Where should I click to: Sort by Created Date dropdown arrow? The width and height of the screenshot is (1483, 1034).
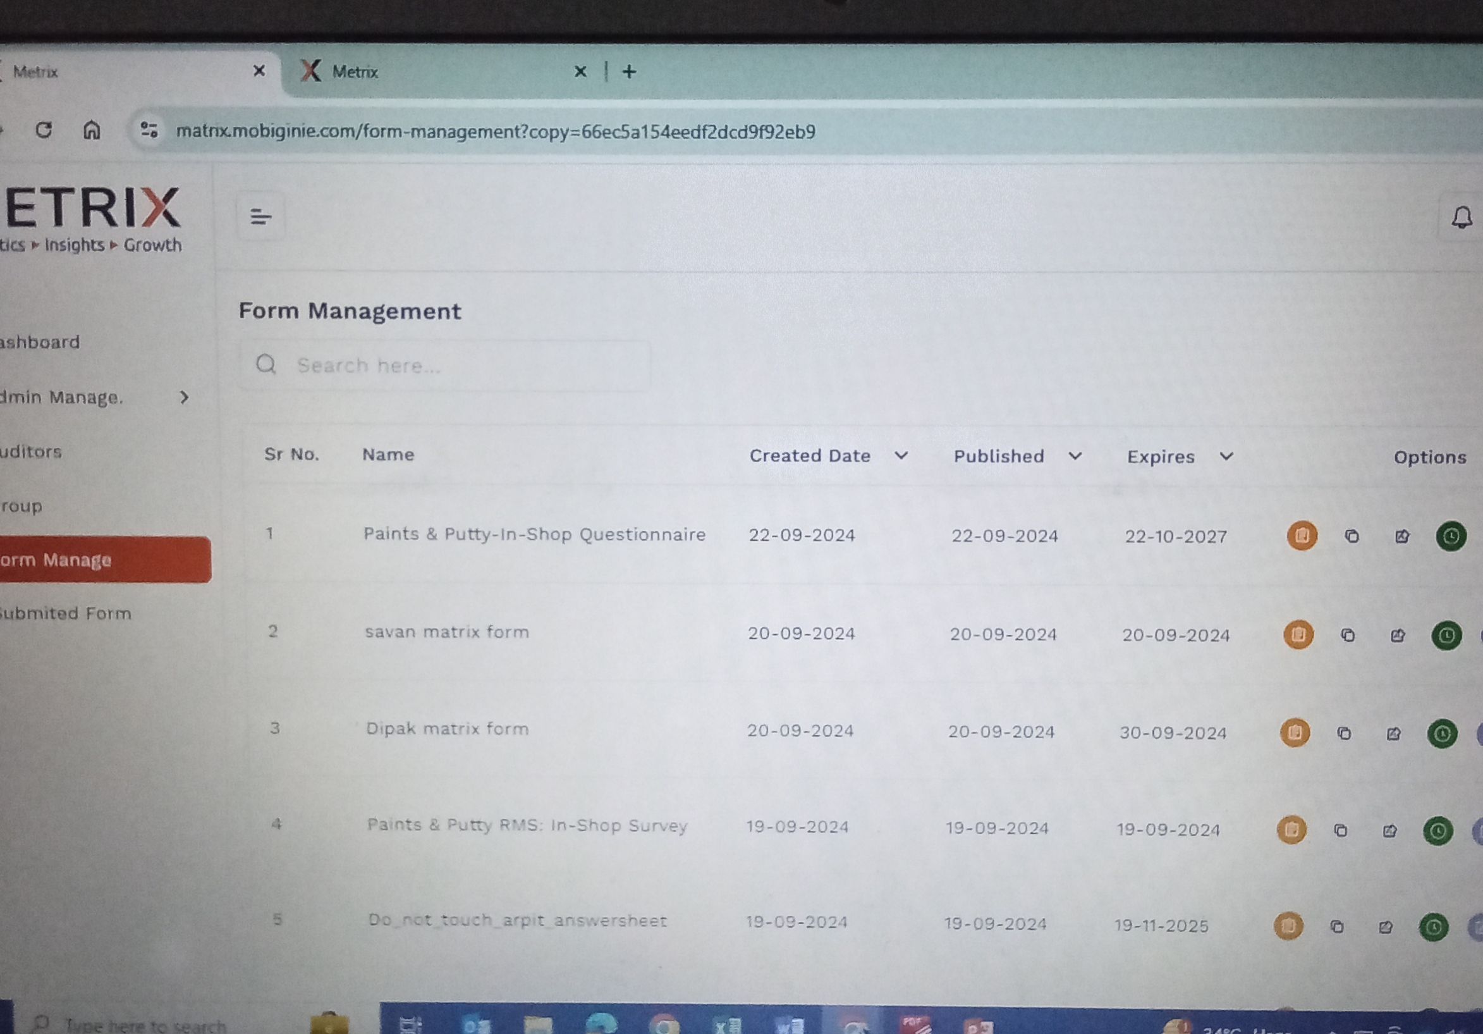(901, 455)
